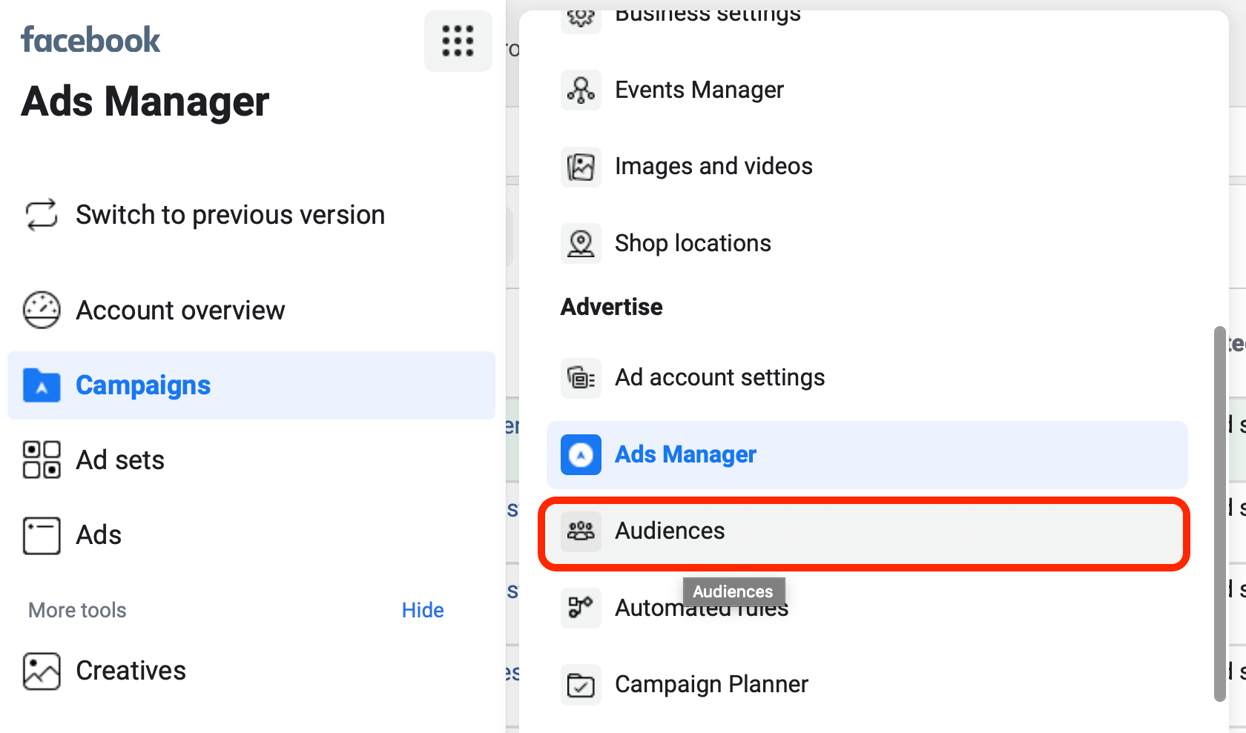Click the Ads window icon
The width and height of the screenshot is (1246, 733).
coord(42,535)
